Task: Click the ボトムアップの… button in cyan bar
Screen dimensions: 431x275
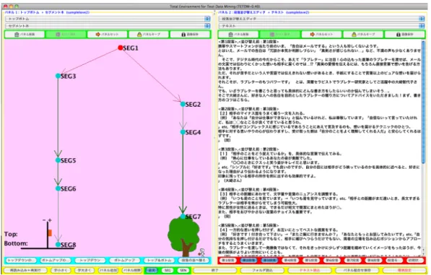Action: [56, 260]
